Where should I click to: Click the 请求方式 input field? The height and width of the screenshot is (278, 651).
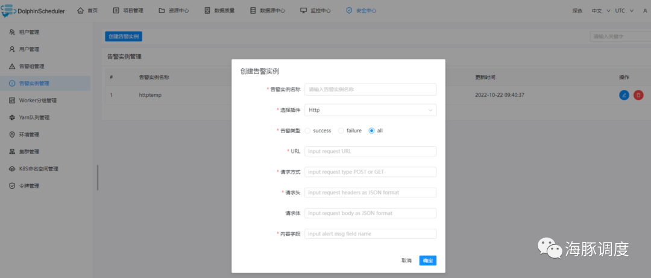tap(370, 172)
